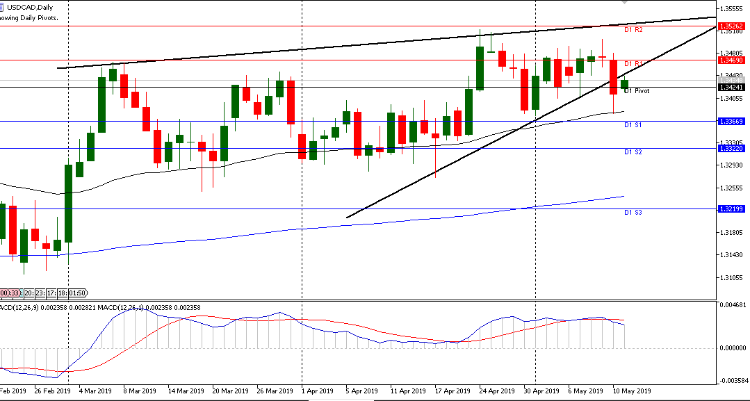750x401 pixels.
Task: Click the blue 1.33220 price tag
Action: coord(731,149)
